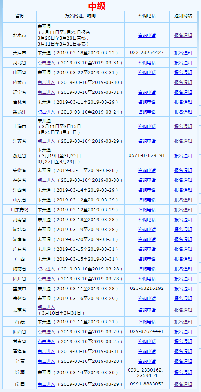The height and width of the screenshot is (392, 201).
Task: Open 咨询电话 link for 吉林省
Action: pos(147,102)
